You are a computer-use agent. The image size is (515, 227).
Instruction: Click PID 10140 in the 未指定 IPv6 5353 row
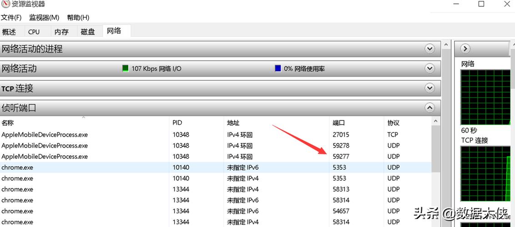point(181,168)
